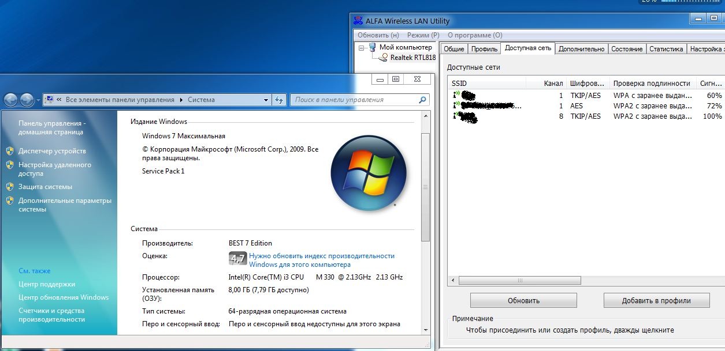
Task: Open the Центр поддержки link
Action: [47, 284]
